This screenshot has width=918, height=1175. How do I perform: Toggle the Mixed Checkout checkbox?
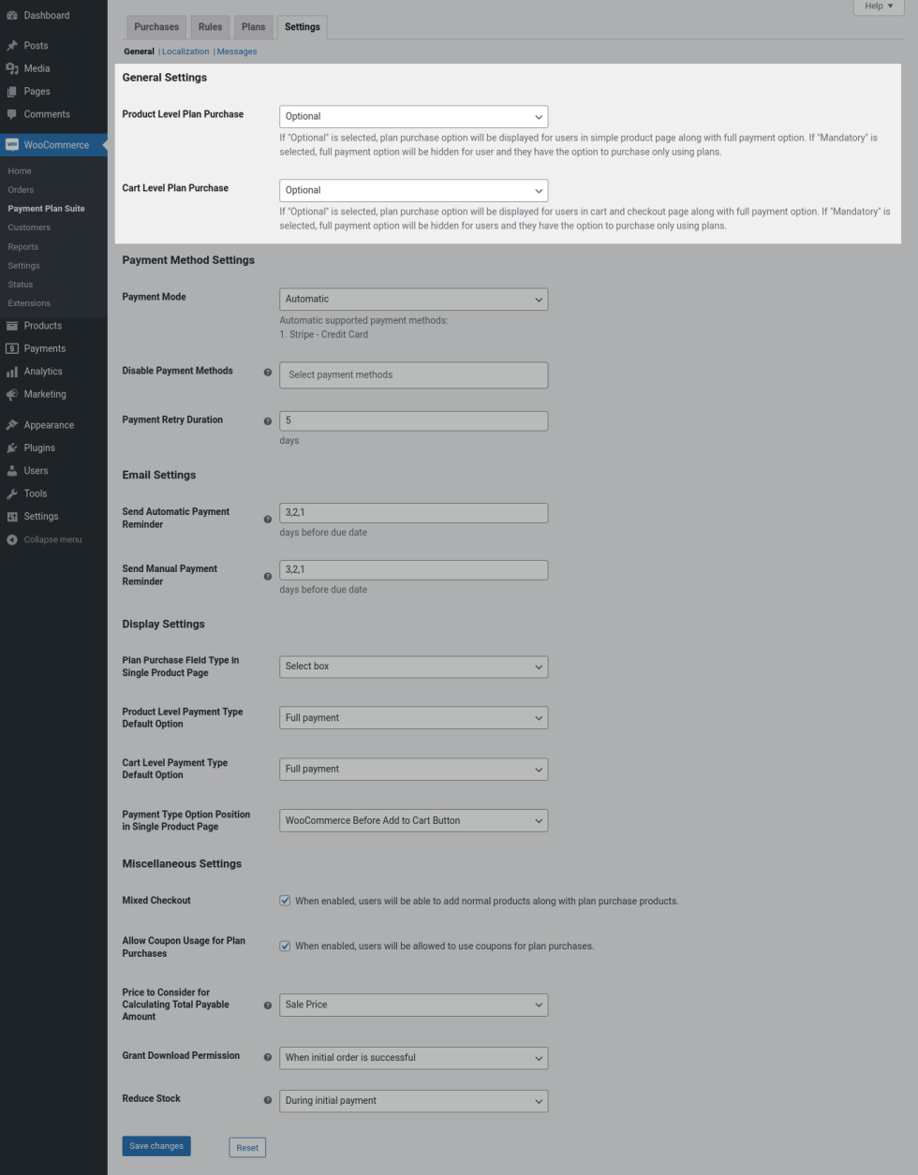(285, 901)
